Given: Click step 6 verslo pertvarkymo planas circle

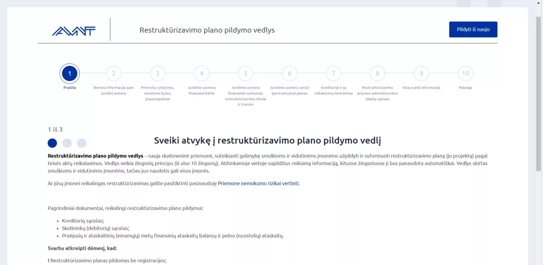Looking at the screenshot, I should coord(289,73).
